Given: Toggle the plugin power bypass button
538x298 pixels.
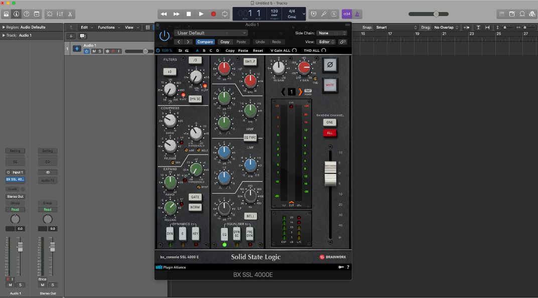Looking at the screenshot, I should pyautogui.click(x=164, y=36).
